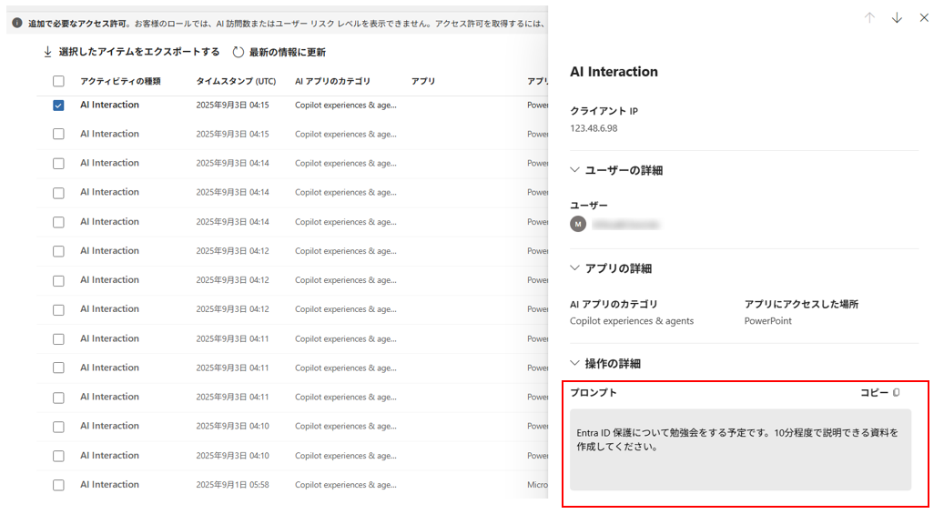Image resolution: width=944 pixels, height=514 pixels.
Task: Close the AI Interaction details panel
Action: (x=924, y=17)
